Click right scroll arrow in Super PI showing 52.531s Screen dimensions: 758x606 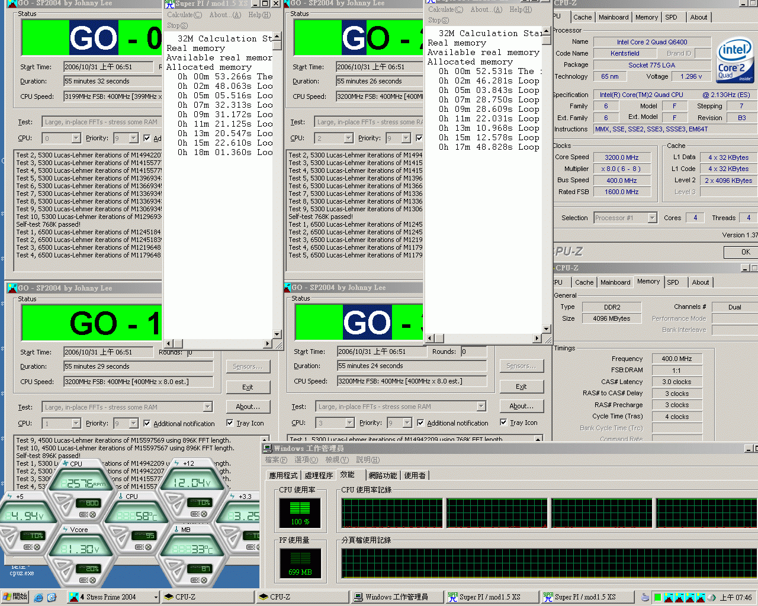(537, 339)
